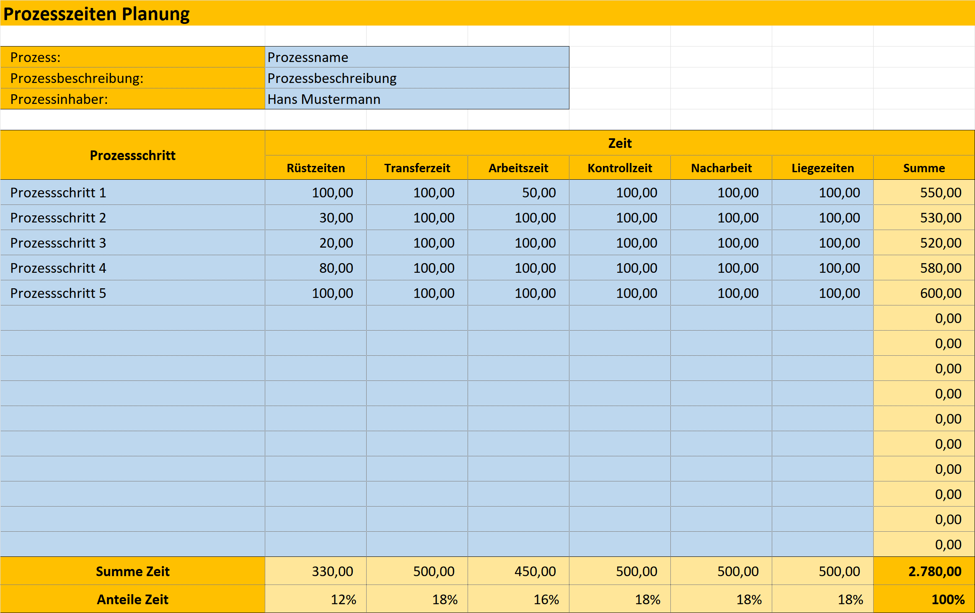Click the 'Prozessschritt 5' row label
Screen dimensions: 975x613
pos(132,293)
